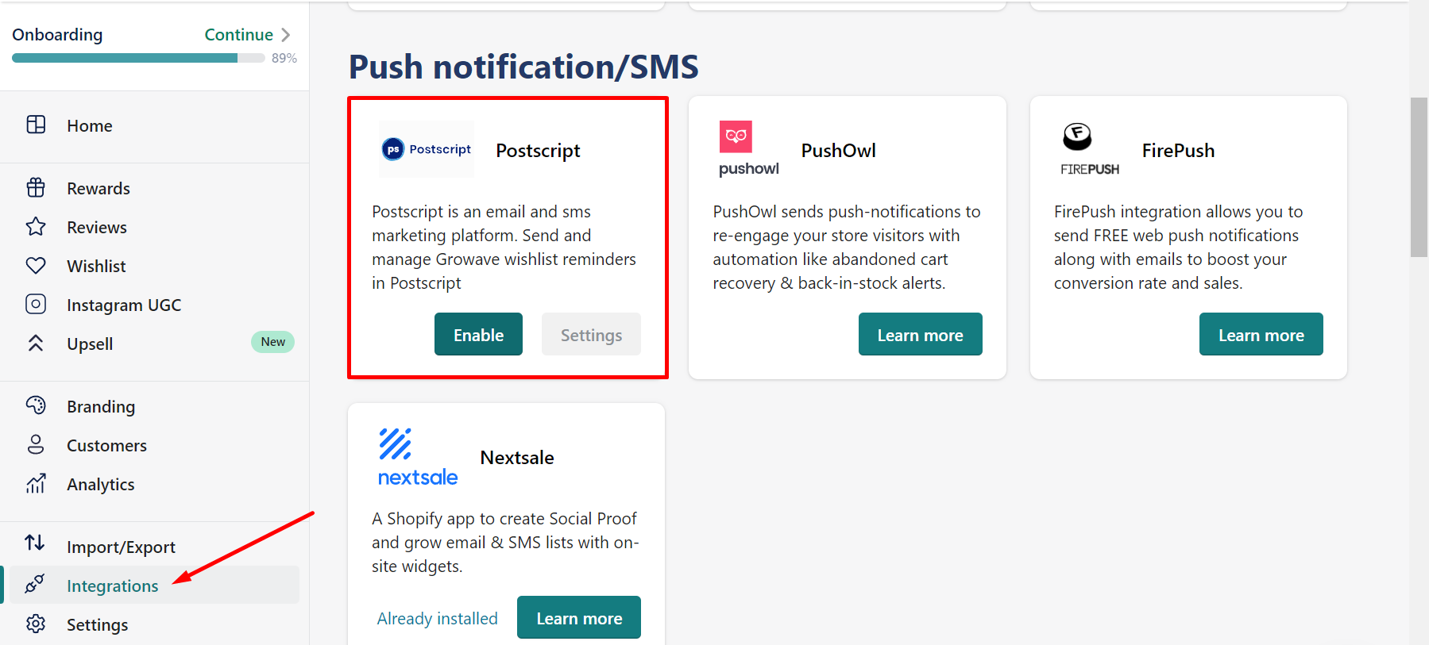Viewport: 1429px width, 645px height.
Task: Select the Instagram UGC camera icon
Action: tap(36, 304)
